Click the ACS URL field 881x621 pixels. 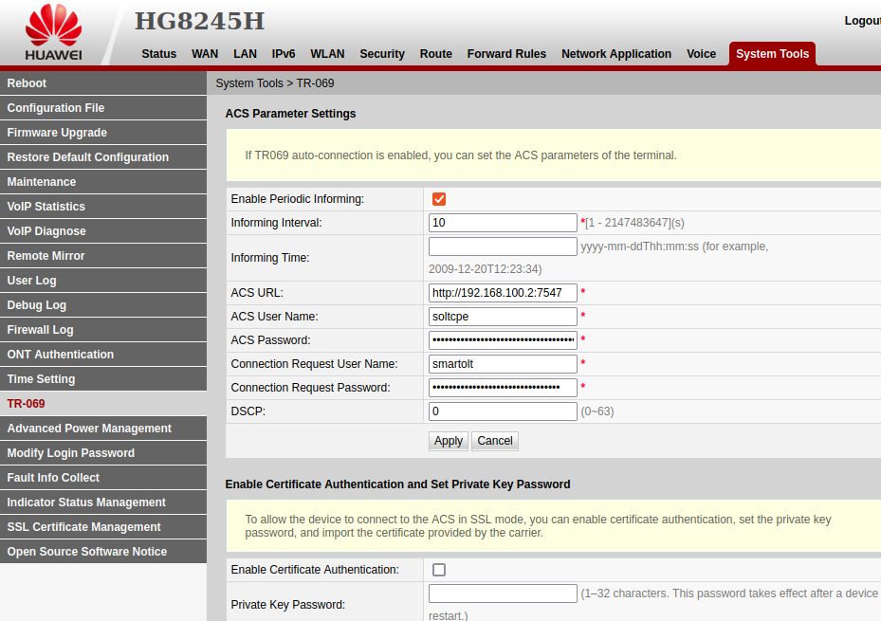pyautogui.click(x=503, y=293)
